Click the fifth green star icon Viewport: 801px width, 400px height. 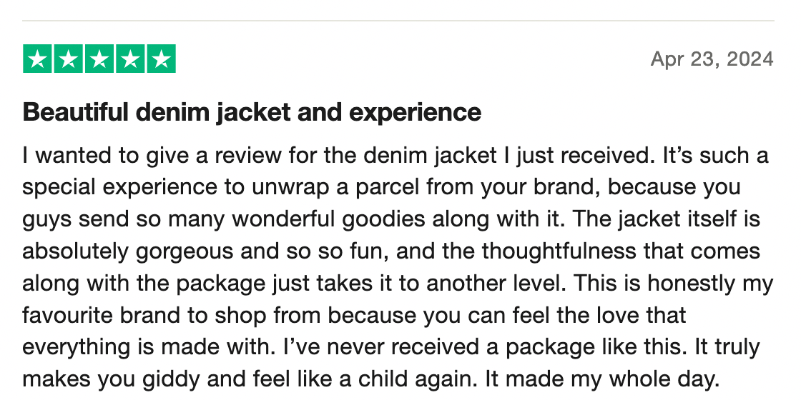(x=161, y=59)
